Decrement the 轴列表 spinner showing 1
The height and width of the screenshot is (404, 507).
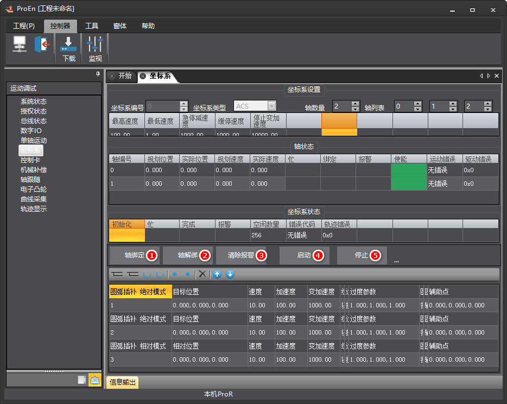pos(453,109)
